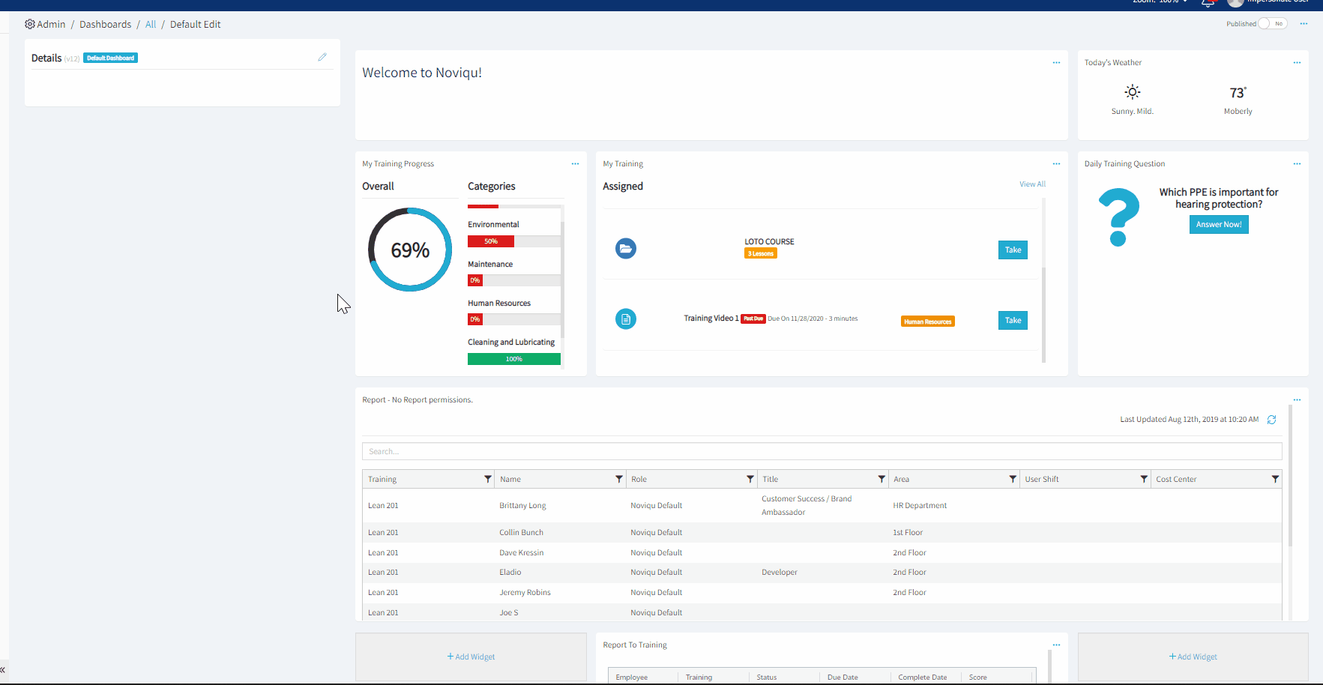The width and height of the screenshot is (1323, 685).
Task: Click the Answer Now button
Action: tap(1218, 224)
